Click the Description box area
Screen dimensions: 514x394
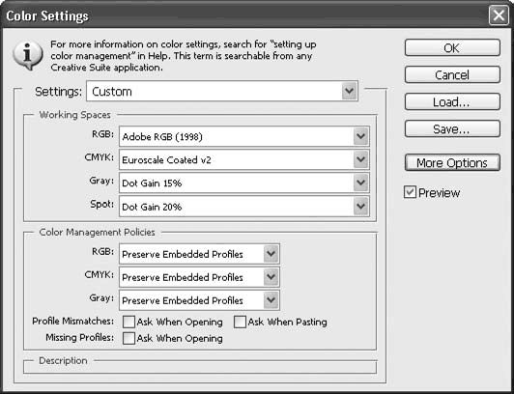coord(200,367)
